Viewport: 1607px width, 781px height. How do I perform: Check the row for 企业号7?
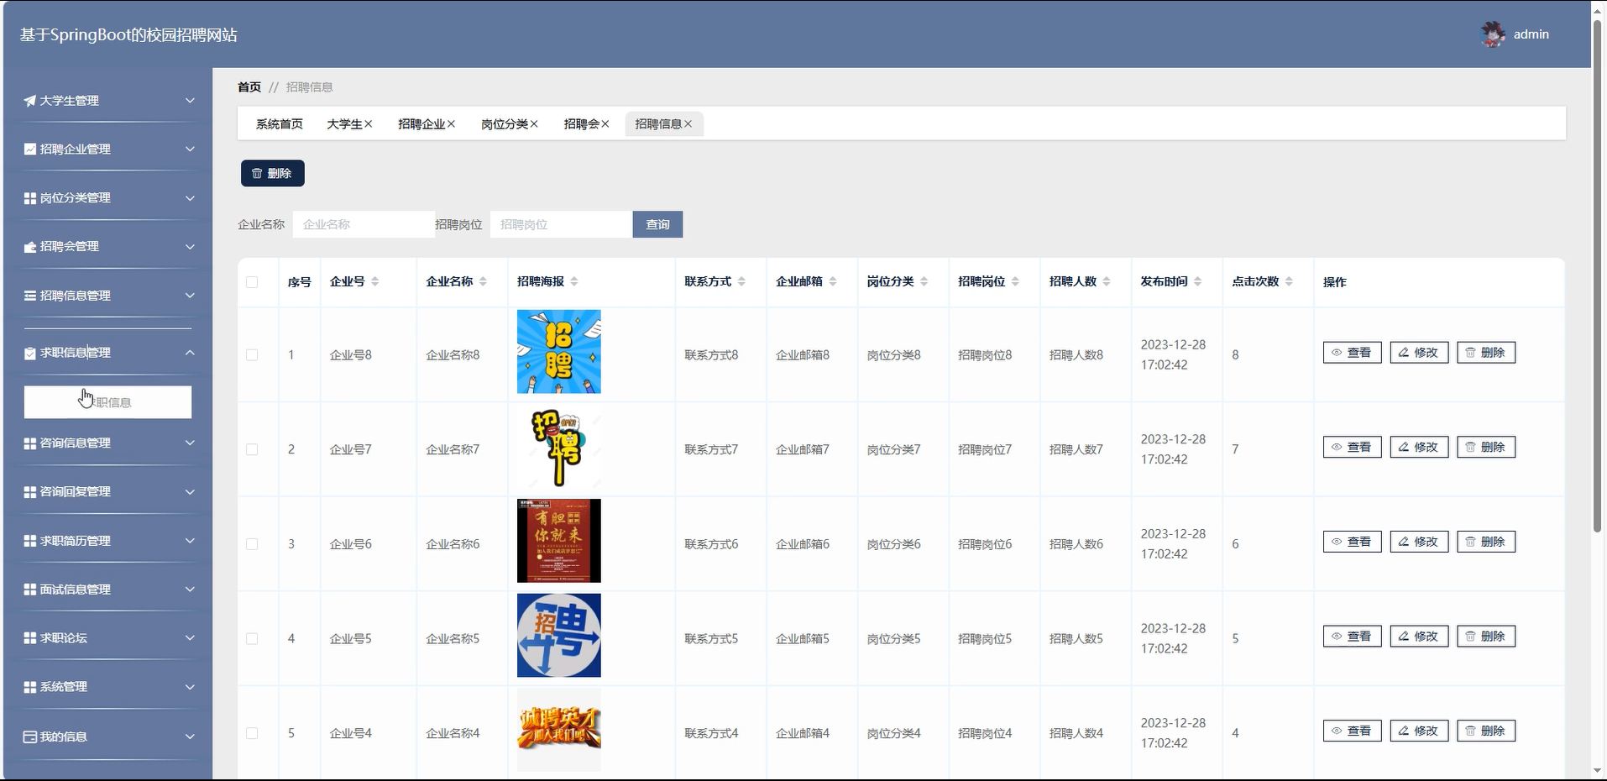[252, 450]
